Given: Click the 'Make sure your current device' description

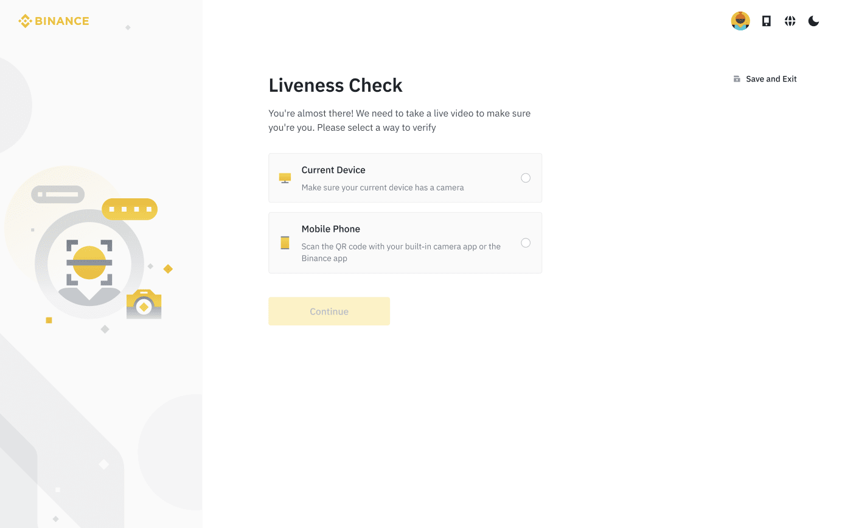Looking at the screenshot, I should pos(383,188).
